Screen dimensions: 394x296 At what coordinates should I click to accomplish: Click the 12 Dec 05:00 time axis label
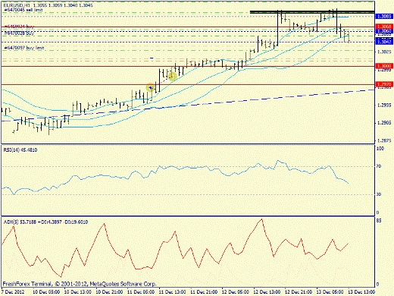point(236,292)
